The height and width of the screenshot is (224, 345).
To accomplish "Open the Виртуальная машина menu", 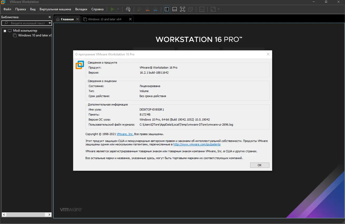I will [55, 9].
